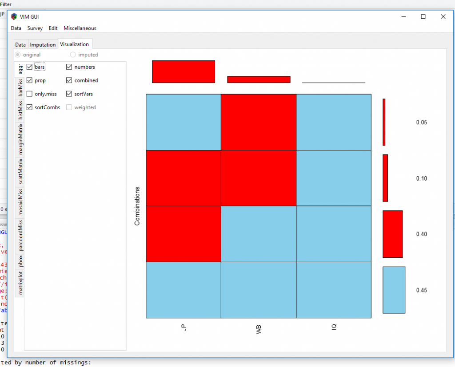Click the Combinations axis title
455x367 pixels.
pos(137,206)
